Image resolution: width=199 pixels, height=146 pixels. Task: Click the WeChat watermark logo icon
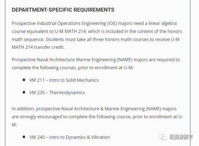(x=163, y=137)
